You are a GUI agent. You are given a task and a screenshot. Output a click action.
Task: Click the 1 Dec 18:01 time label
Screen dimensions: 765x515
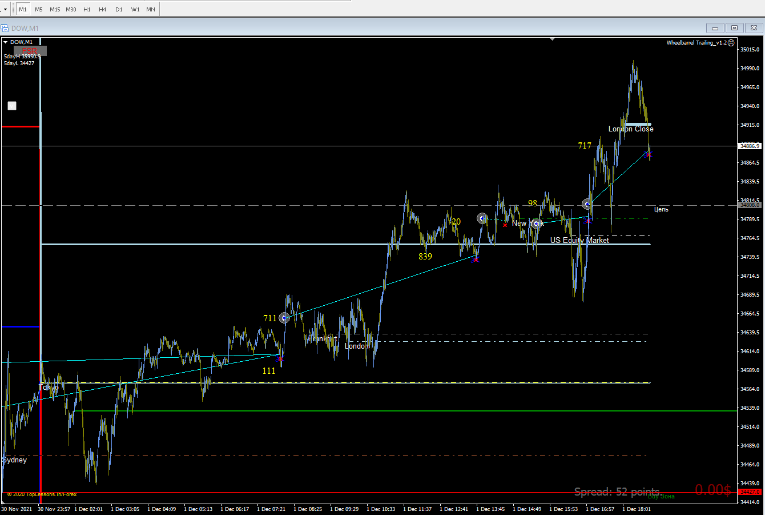pyautogui.click(x=636, y=509)
